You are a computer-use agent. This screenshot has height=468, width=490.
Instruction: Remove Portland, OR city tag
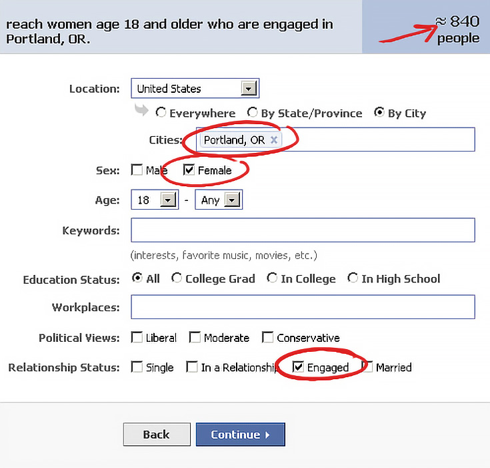coord(274,140)
